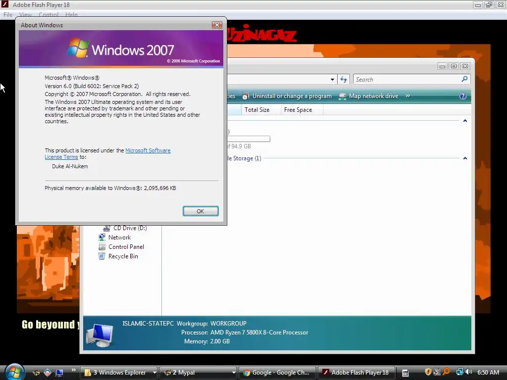Click ISLAMIC-STATEPC computer name text
The height and width of the screenshot is (380, 507).
[x=148, y=324]
